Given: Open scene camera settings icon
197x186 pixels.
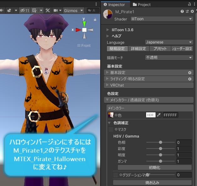Looking at the screenshot, I should (56, 10).
